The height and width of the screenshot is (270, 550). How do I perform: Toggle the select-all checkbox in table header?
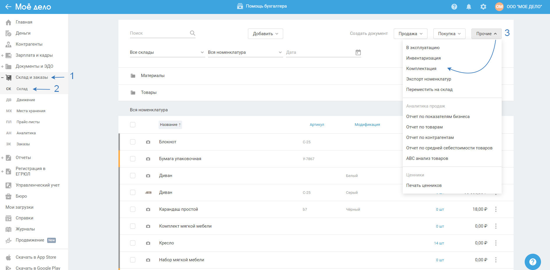point(133,125)
